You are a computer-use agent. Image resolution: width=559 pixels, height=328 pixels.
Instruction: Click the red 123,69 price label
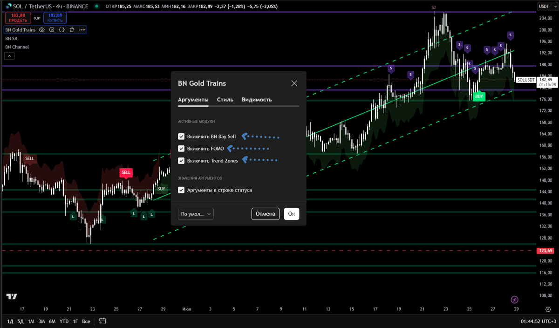[x=545, y=251]
